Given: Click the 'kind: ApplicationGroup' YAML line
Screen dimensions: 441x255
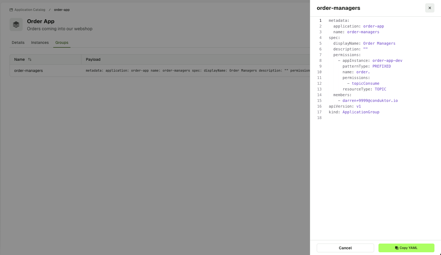Looking at the screenshot, I should (x=354, y=112).
